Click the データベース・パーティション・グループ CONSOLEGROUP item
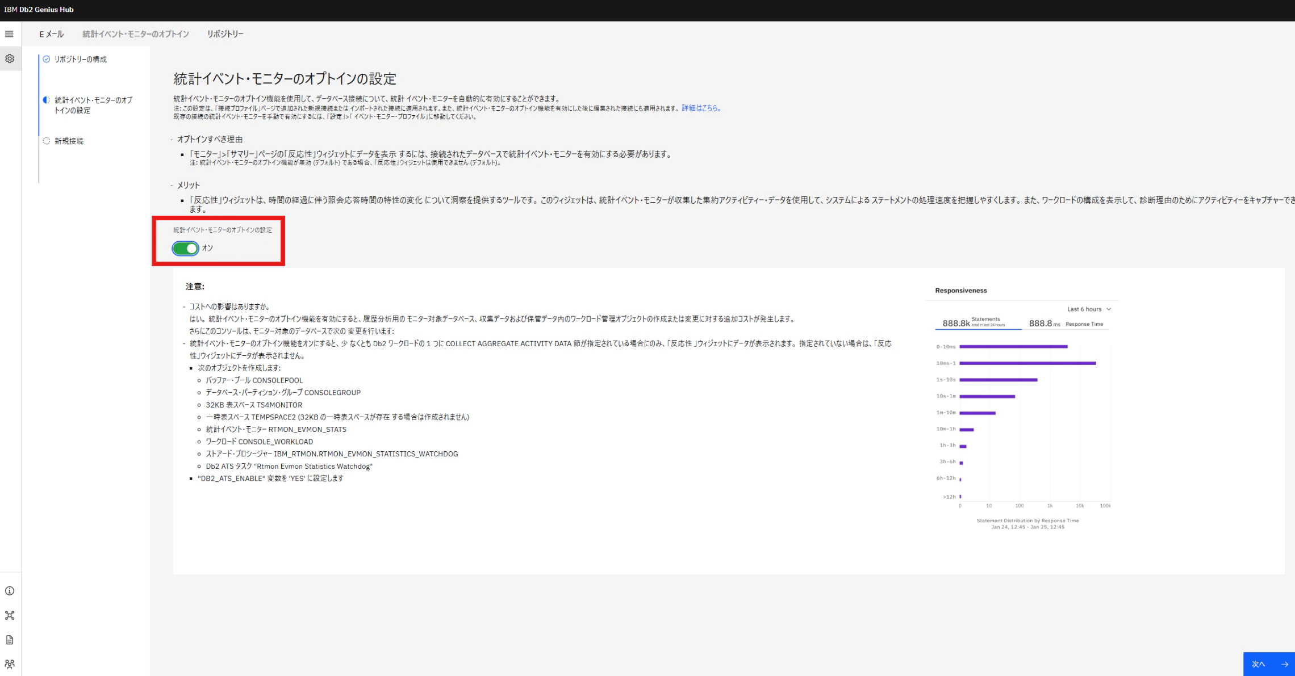 click(x=283, y=392)
